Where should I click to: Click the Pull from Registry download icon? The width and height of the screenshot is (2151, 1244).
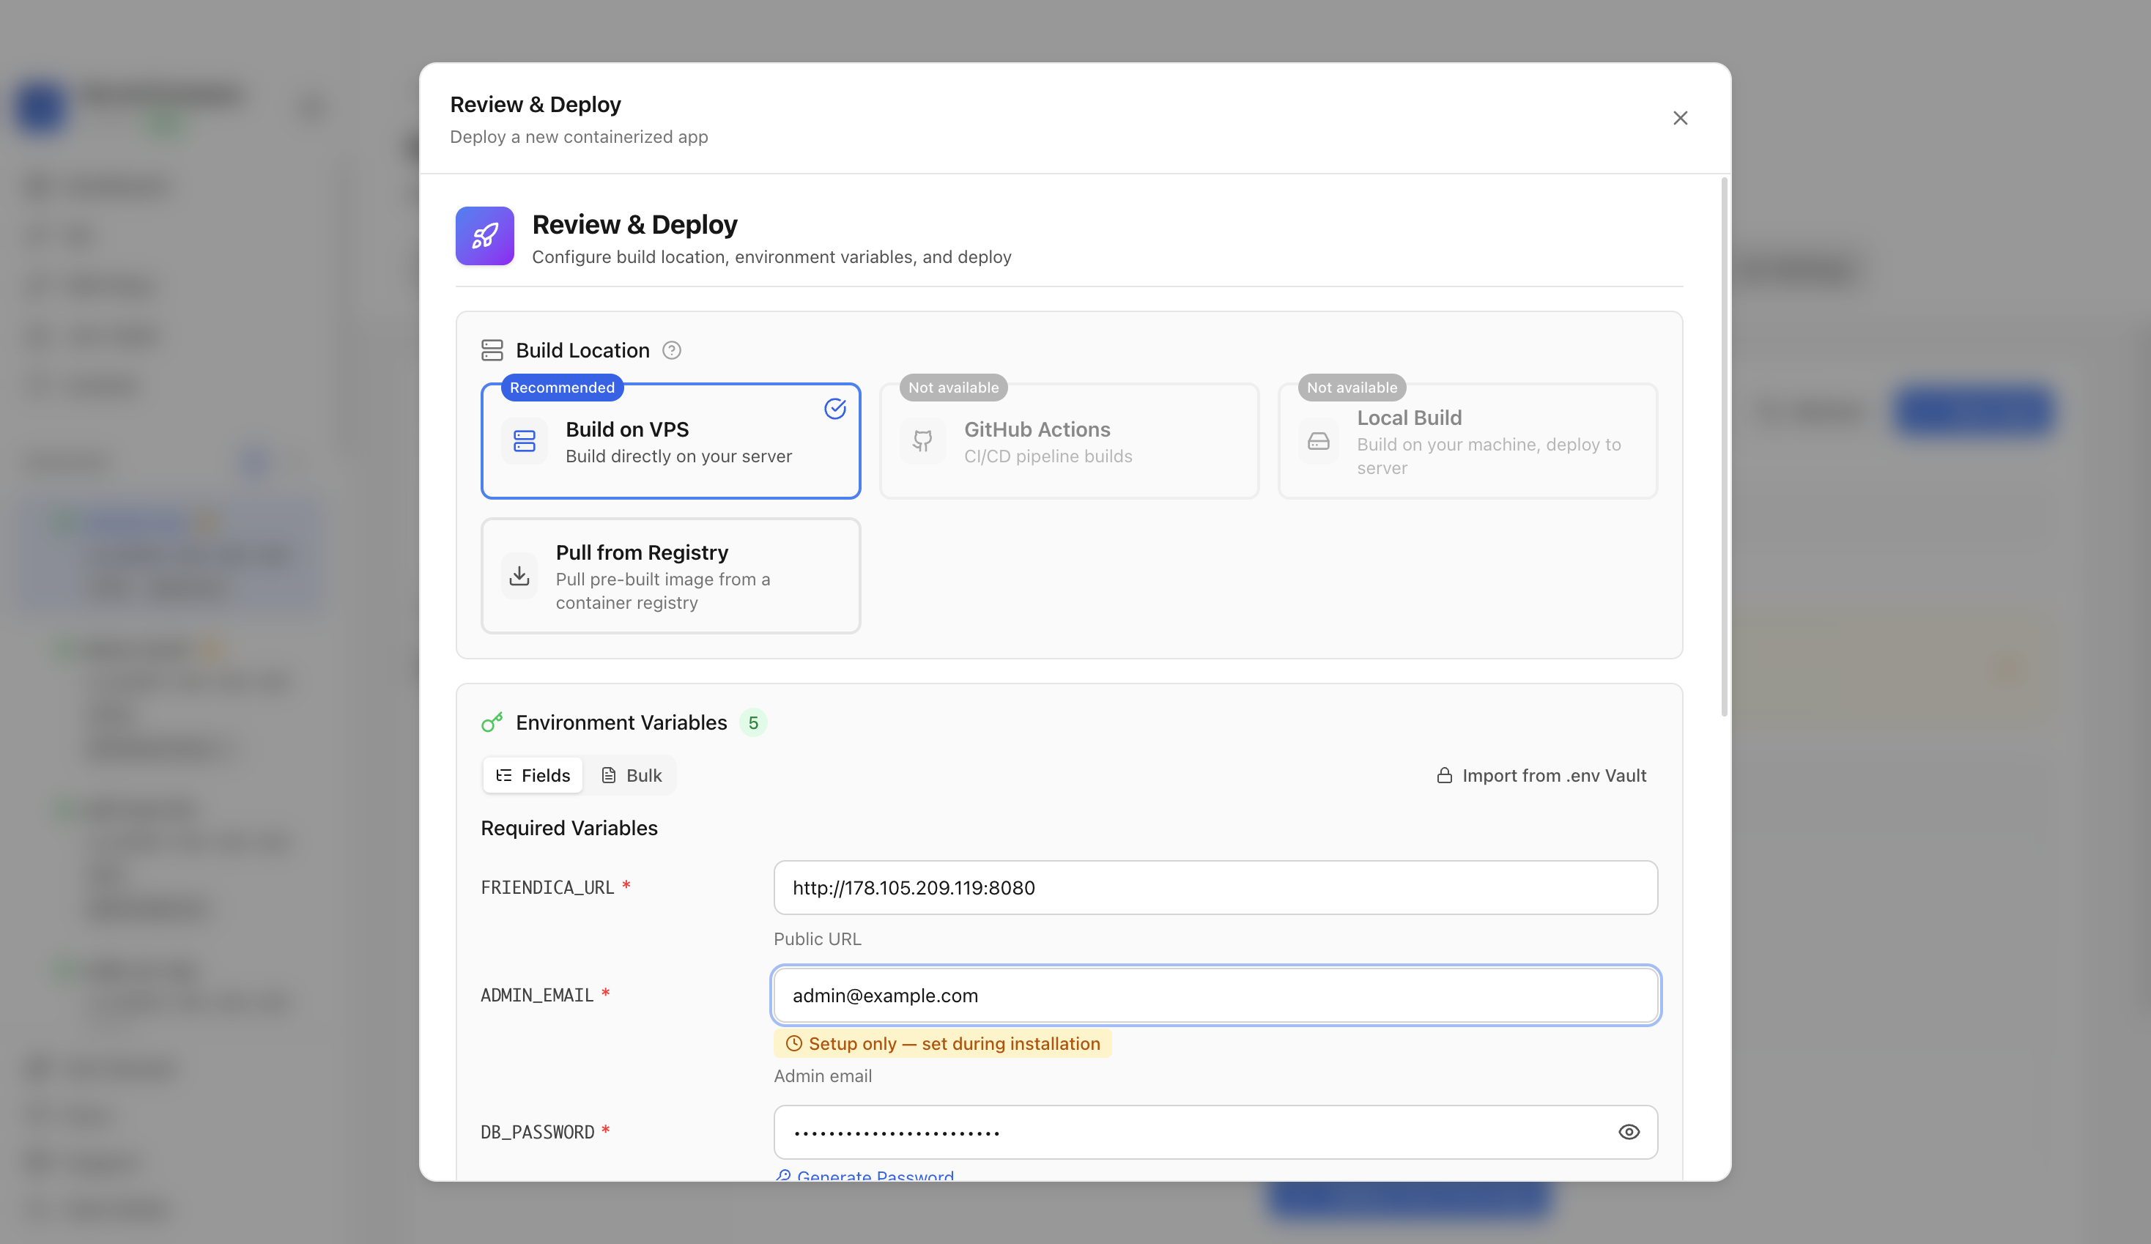(x=519, y=577)
